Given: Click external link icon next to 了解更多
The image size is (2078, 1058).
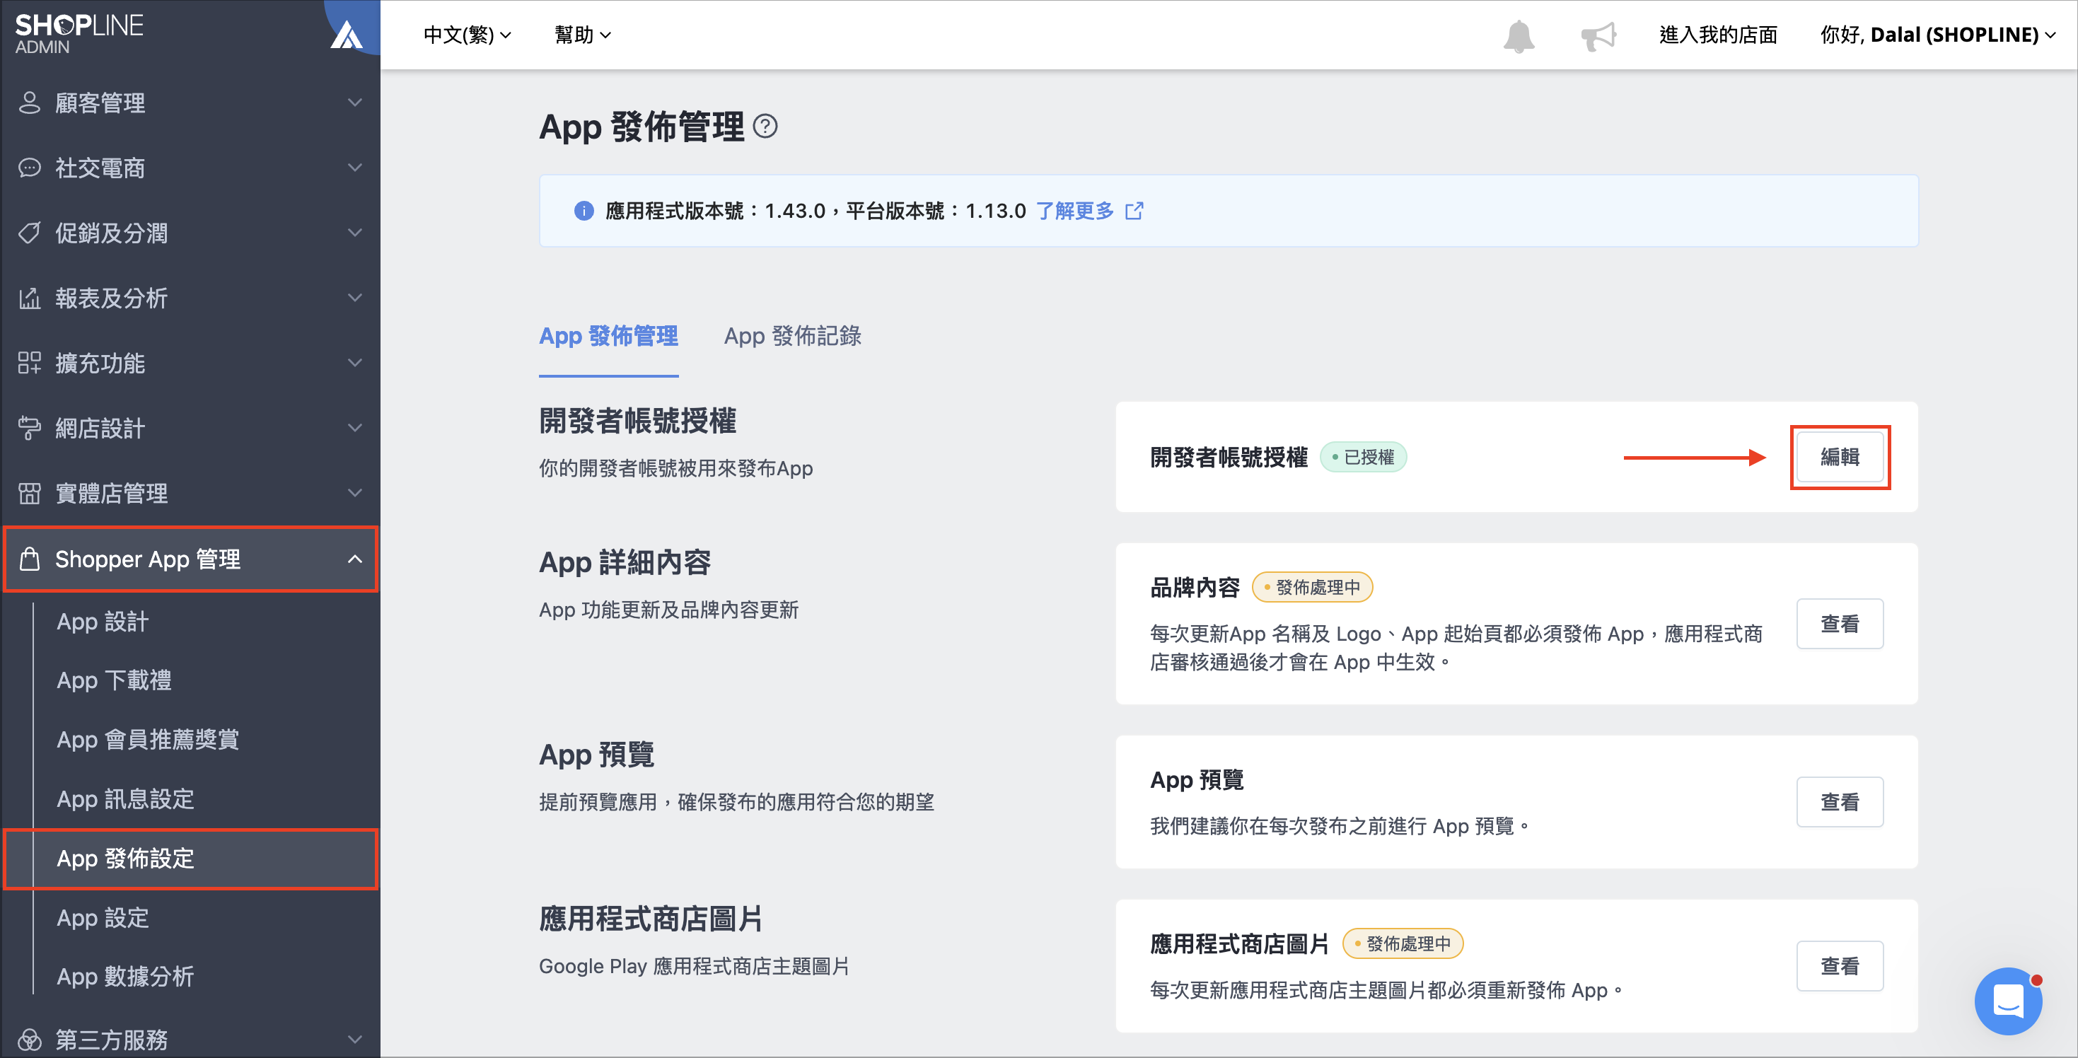Looking at the screenshot, I should [x=1134, y=211].
